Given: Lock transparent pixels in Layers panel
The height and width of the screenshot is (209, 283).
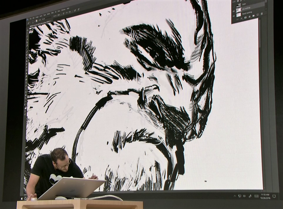Looking at the screenshot, I should (x=238, y=1).
